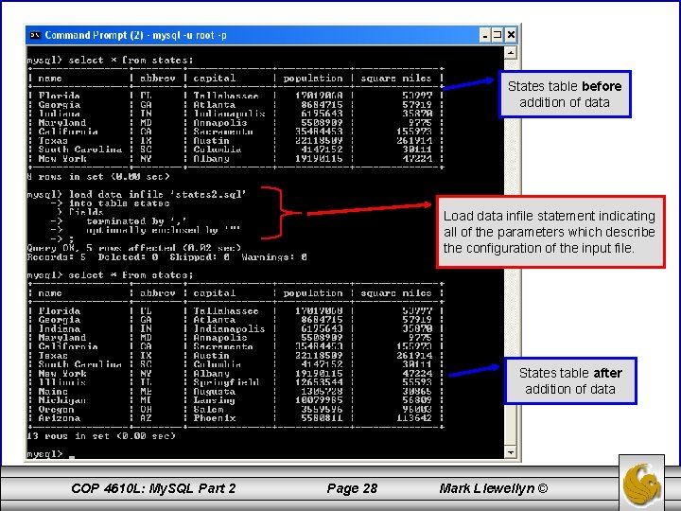Click the vertical scrollbar track of the console
Viewport: 681px width, 511px height.
pyautogui.click(x=511, y=252)
